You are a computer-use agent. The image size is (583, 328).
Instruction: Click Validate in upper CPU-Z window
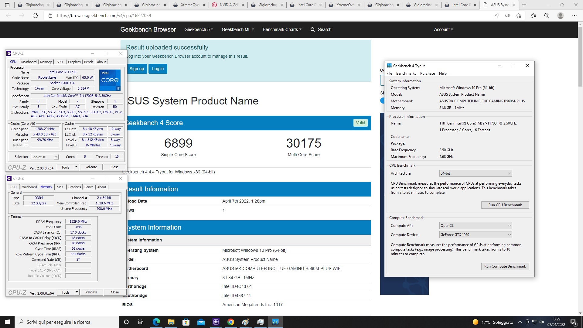pyautogui.click(x=91, y=167)
